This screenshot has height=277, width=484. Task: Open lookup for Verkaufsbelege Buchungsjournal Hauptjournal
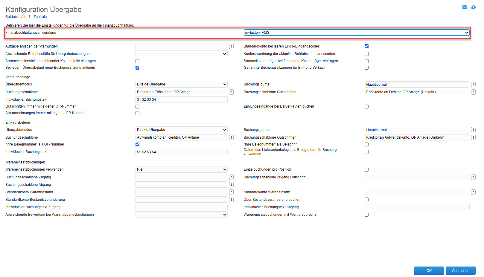coord(473,85)
